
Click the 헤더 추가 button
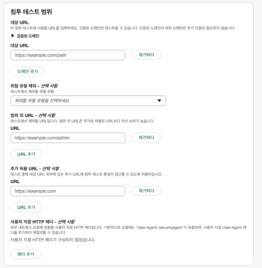[x=26, y=254]
